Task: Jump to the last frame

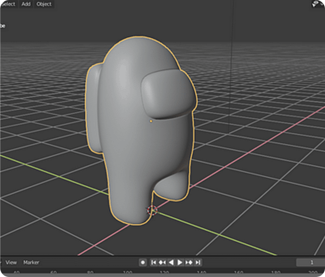Action: tap(198, 262)
